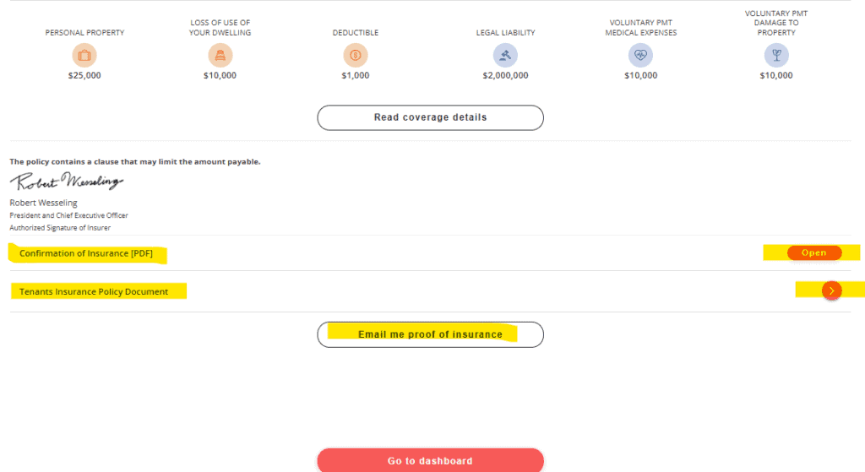This screenshot has width=865, height=472.
Task: Open the Confirmation of Insurance PDF
Action: [x=814, y=252]
